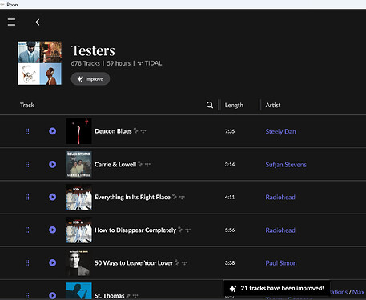Open the Testers playlist cover collage

tap(39, 63)
